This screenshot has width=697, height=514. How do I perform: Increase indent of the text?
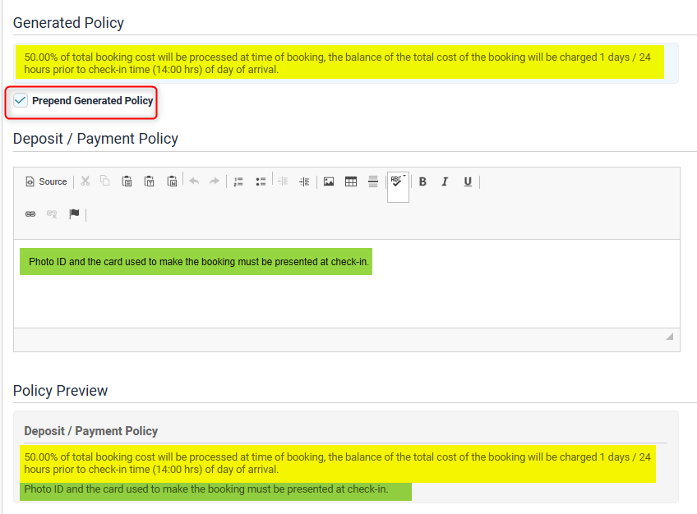pos(304,181)
